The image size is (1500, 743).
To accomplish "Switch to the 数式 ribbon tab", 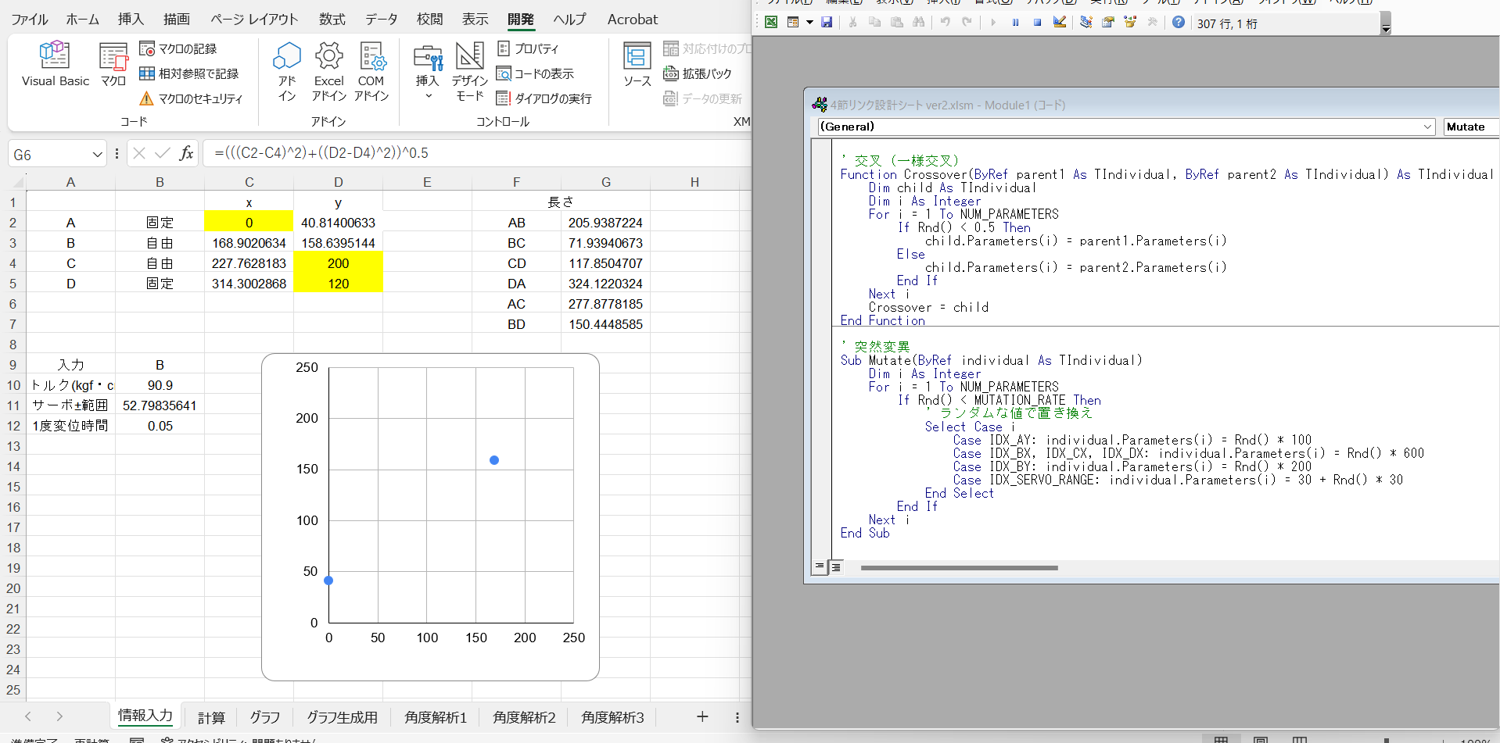I will click(332, 19).
